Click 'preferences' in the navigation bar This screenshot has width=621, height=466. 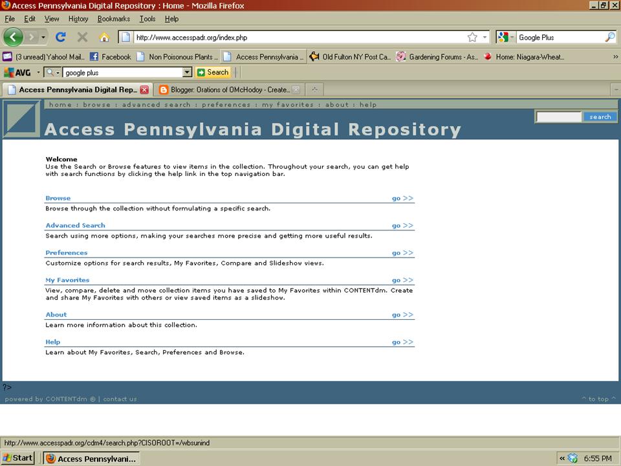click(x=226, y=105)
